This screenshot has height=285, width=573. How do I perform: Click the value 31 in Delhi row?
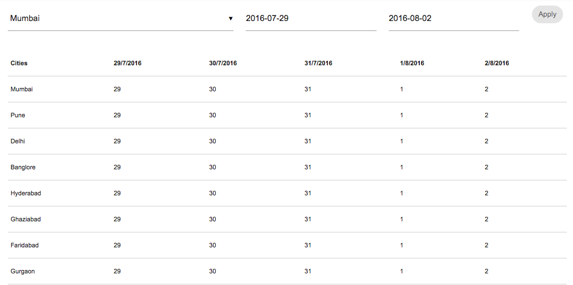[308, 141]
